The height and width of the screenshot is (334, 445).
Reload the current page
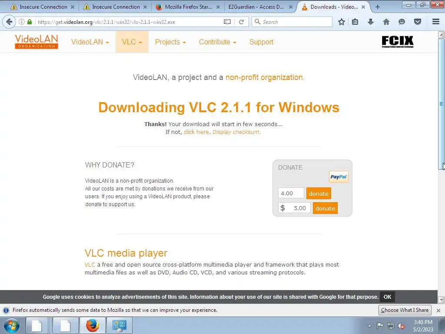point(241,22)
